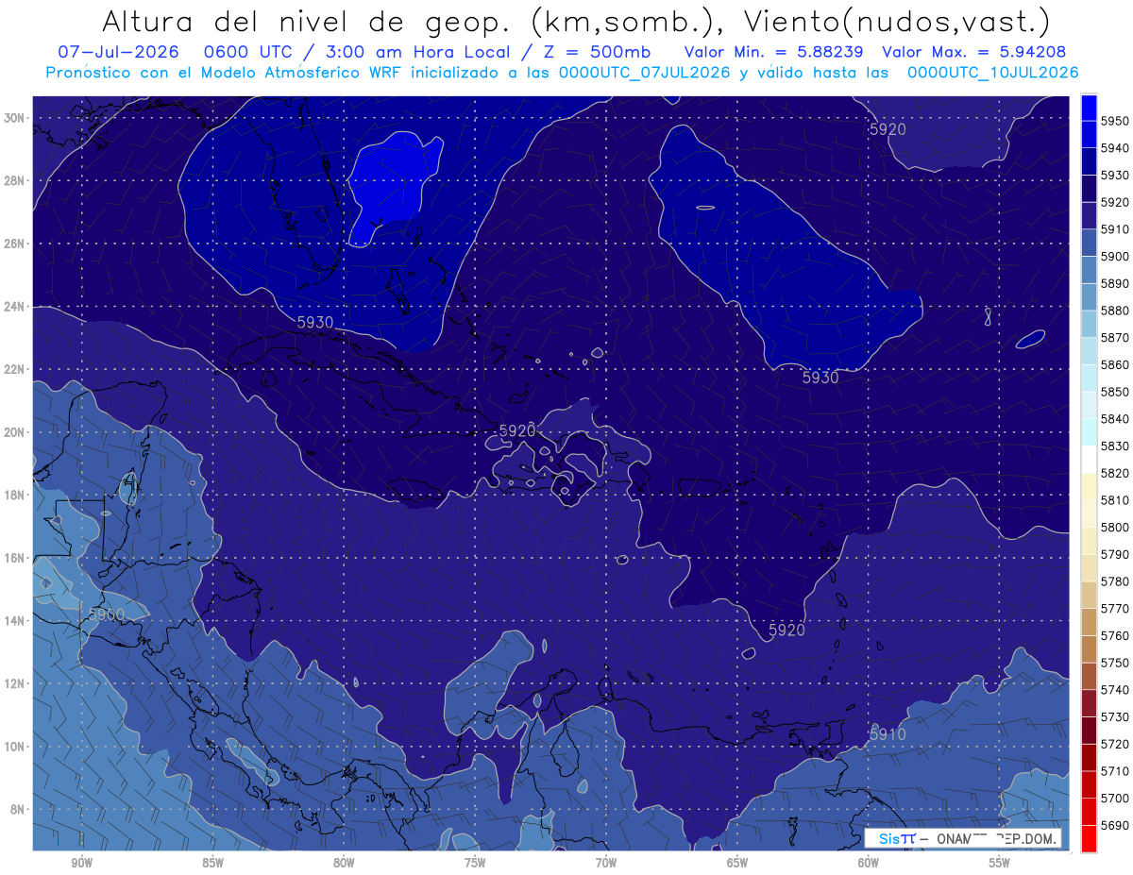Click the 24N latitude axis label
This screenshot has height=875, width=1133.
pyautogui.click(x=15, y=306)
